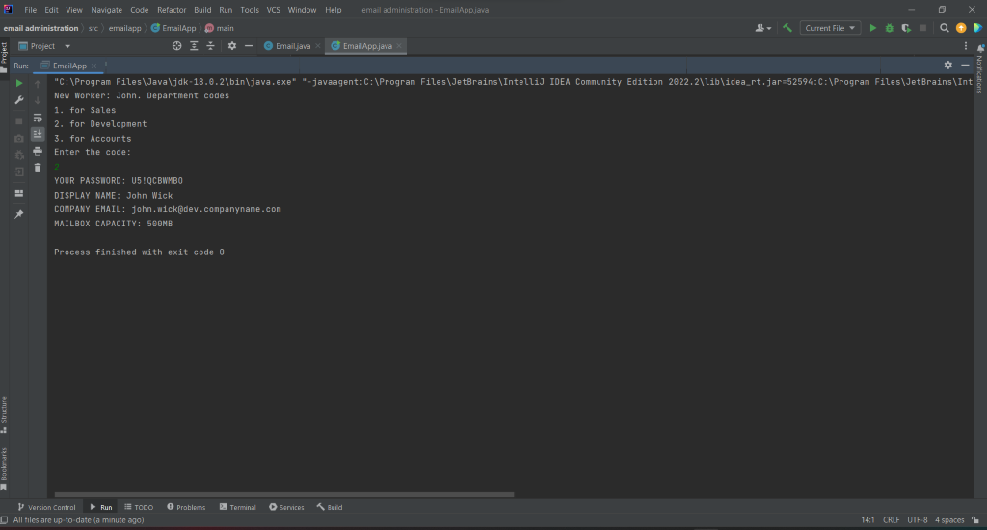Close the EmailApp run tab
The image size is (987, 530).
coord(93,66)
